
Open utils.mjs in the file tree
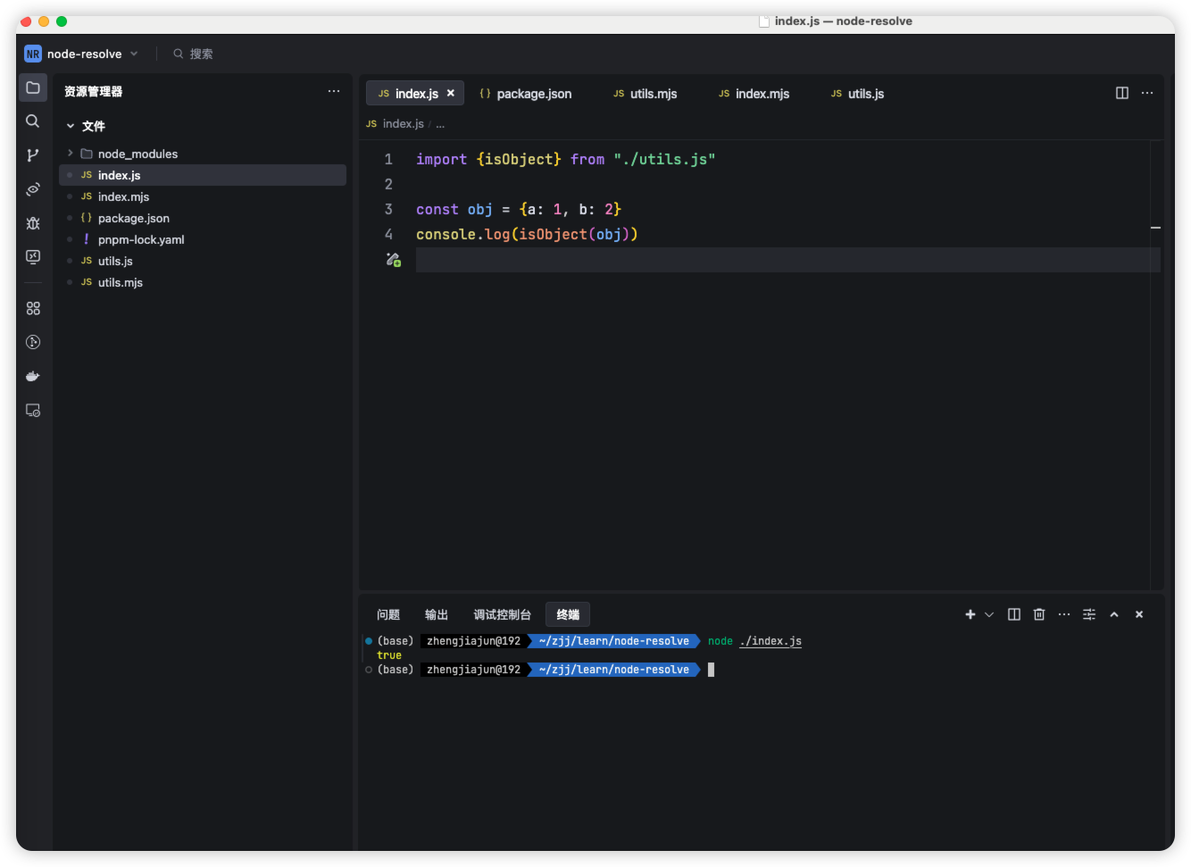121,282
